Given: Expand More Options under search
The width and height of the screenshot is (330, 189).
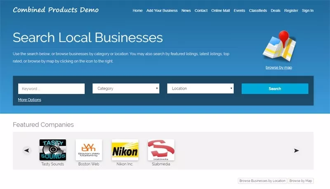Looking at the screenshot, I should (29, 100).
